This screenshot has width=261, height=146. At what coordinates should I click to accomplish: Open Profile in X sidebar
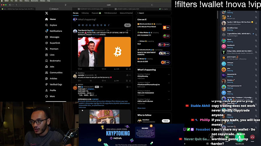[x=51, y=90]
